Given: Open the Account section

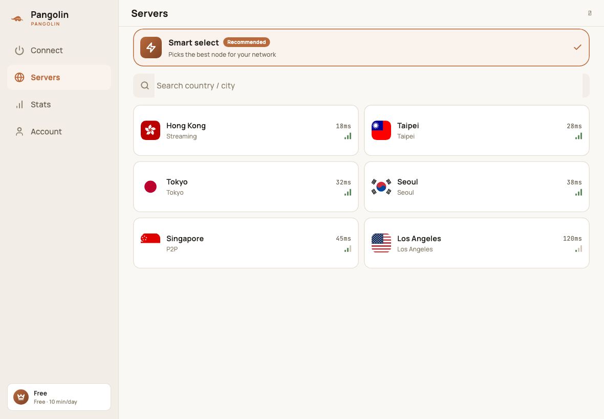Looking at the screenshot, I should [x=59, y=131].
